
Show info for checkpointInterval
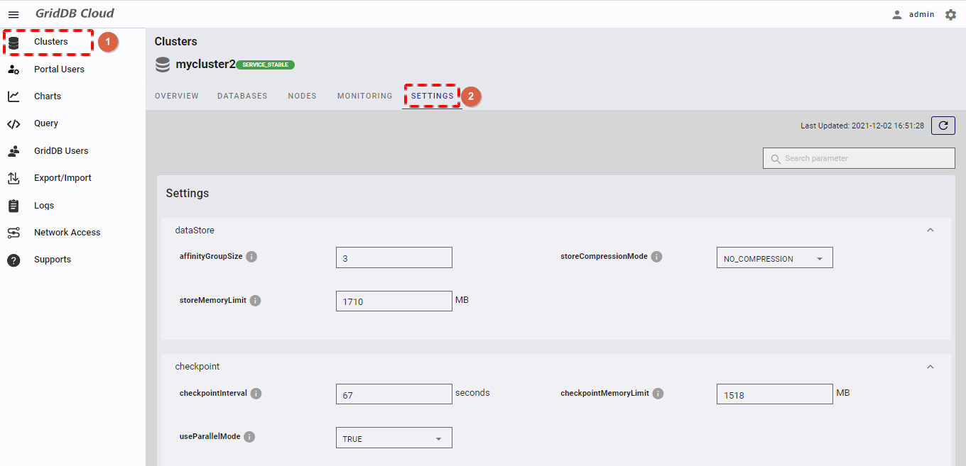pyautogui.click(x=256, y=394)
